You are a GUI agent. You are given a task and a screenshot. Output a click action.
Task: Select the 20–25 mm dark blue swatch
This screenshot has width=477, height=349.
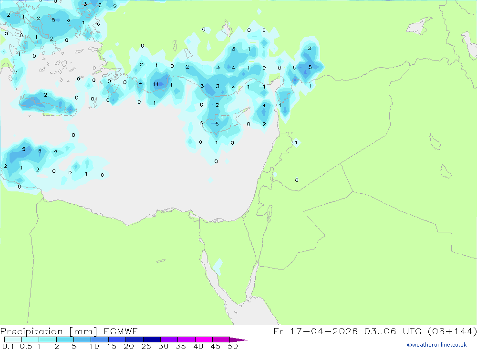point(135,339)
